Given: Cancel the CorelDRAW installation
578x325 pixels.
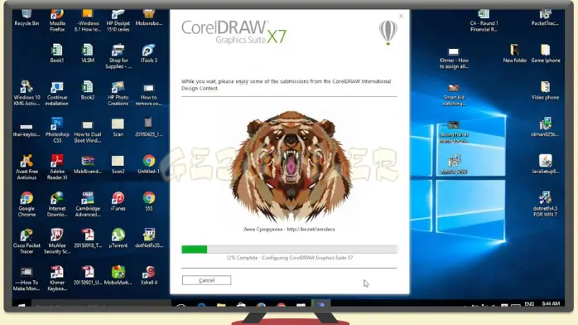Looking at the screenshot, I should [206, 280].
